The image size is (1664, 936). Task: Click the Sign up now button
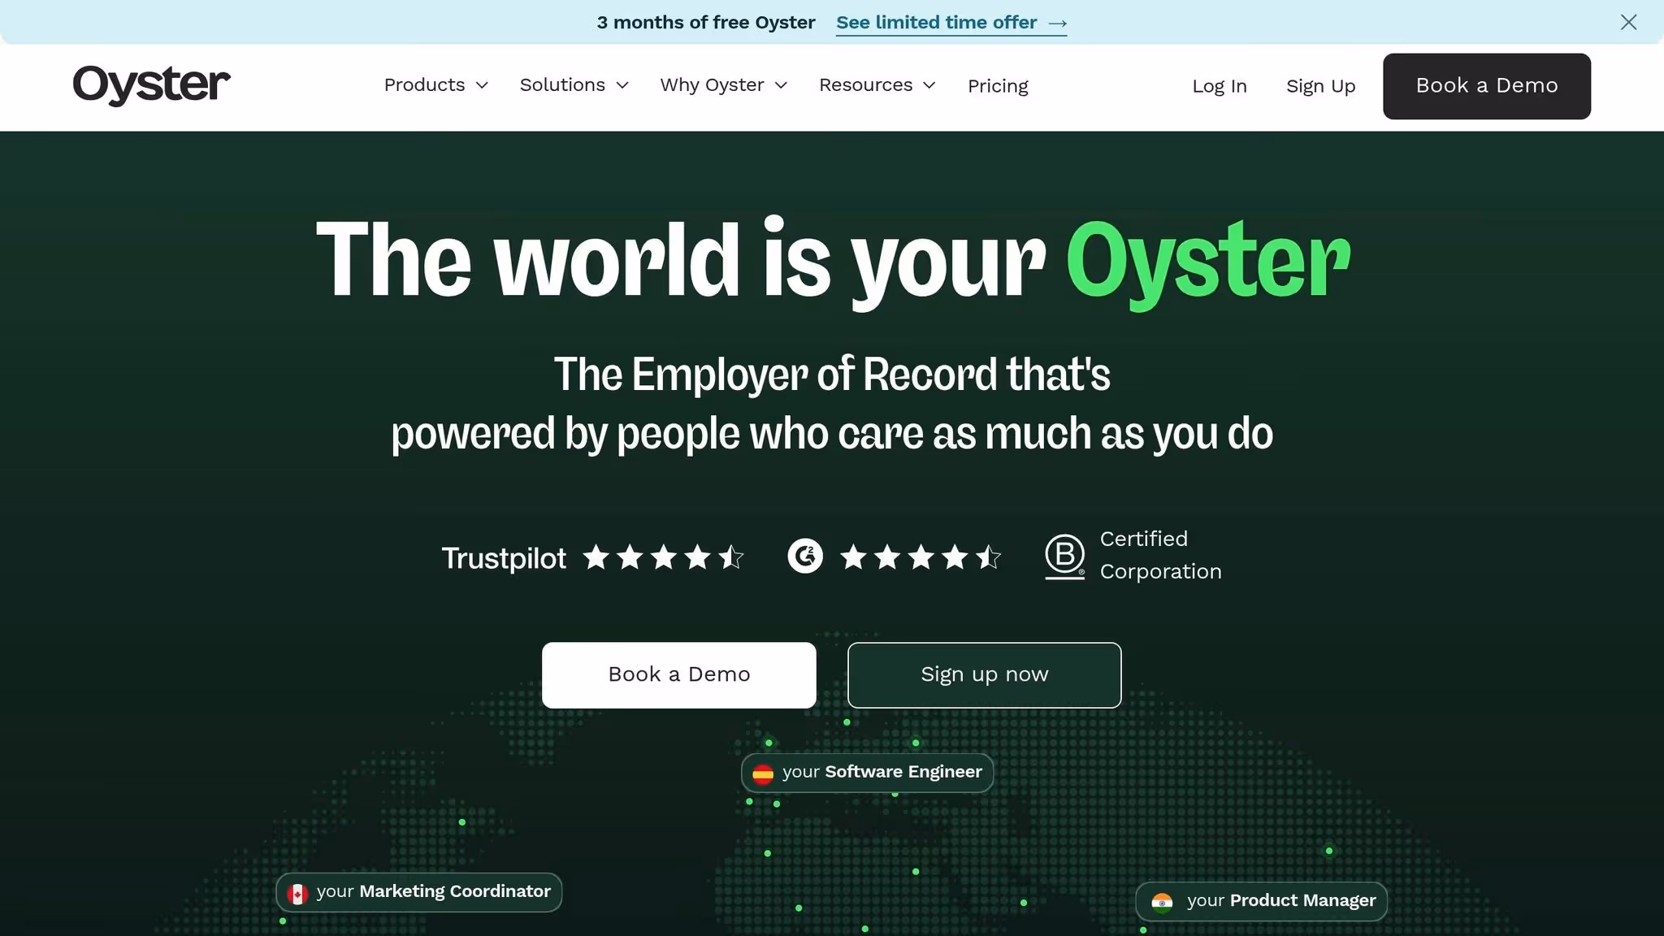[x=983, y=674]
